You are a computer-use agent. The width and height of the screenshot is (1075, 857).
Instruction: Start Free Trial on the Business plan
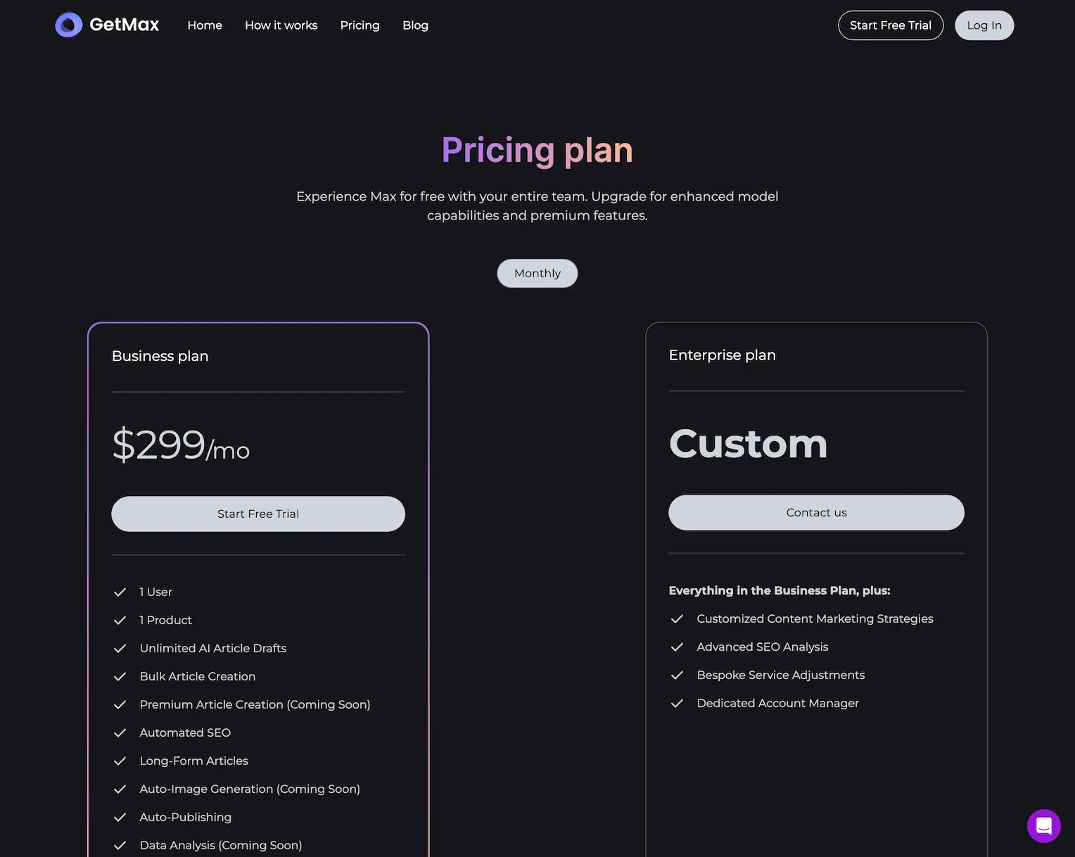[257, 514]
